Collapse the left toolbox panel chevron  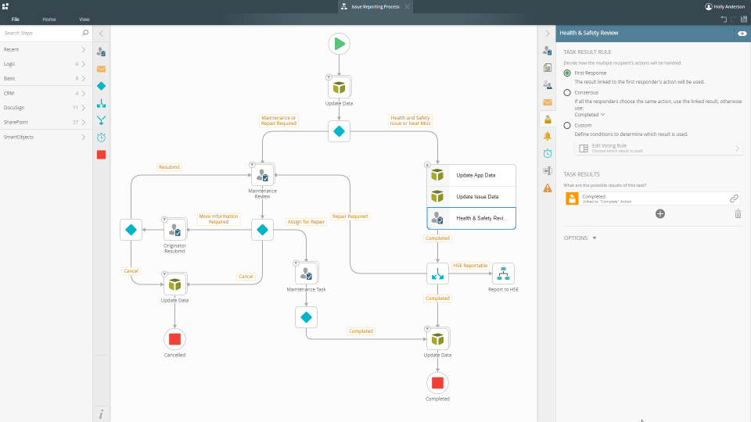pyautogui.click(x=101, y=34)
